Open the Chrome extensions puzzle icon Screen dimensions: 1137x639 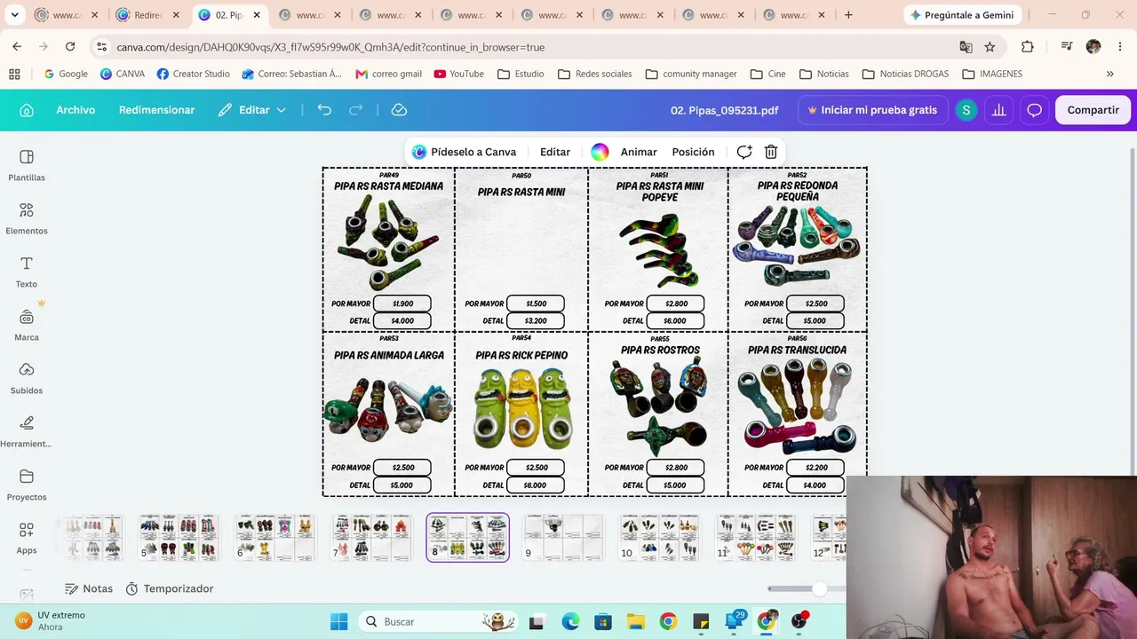tap(1028, 47)
